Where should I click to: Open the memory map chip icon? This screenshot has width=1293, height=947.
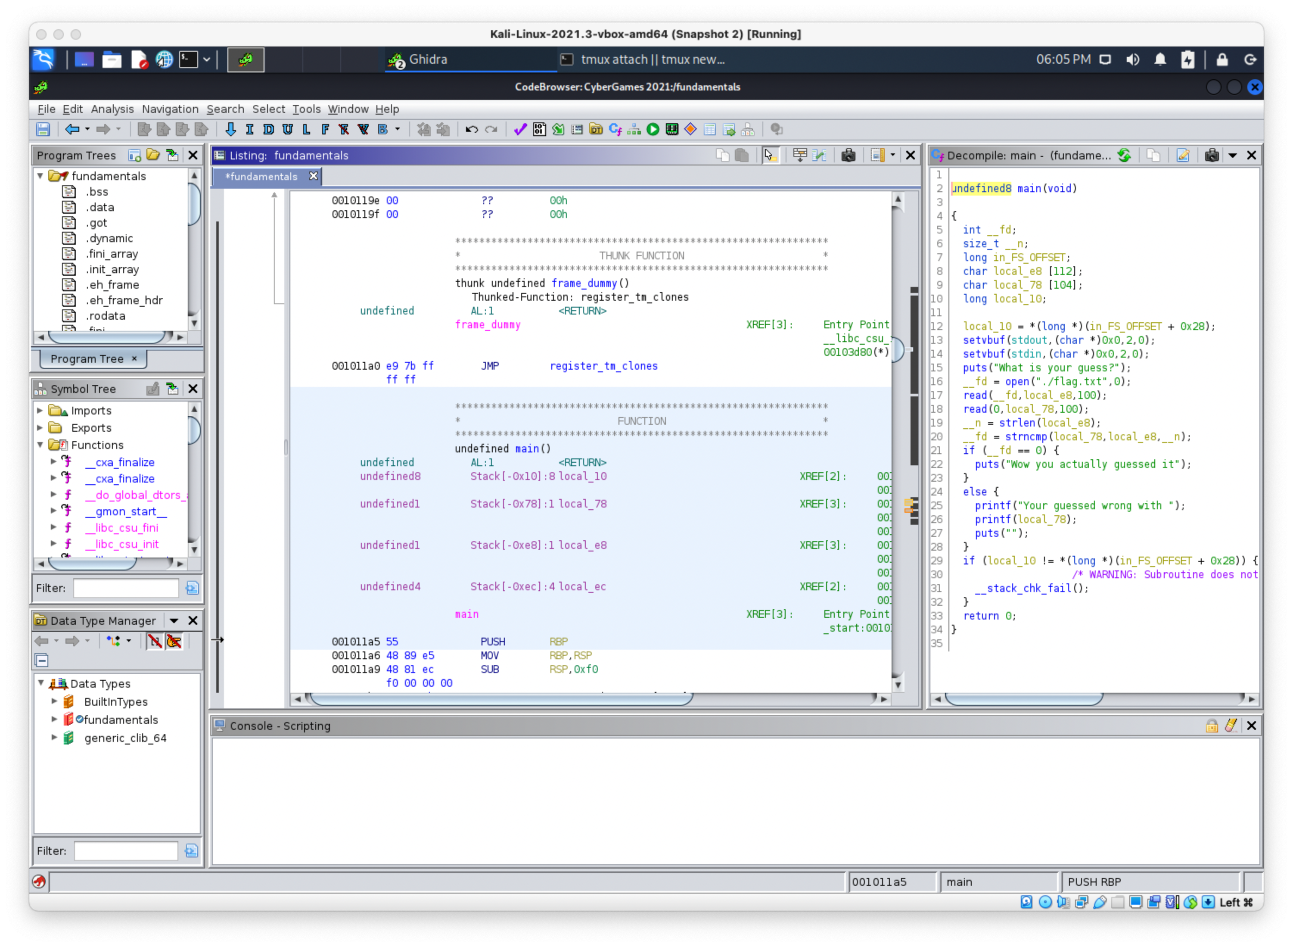672,130
